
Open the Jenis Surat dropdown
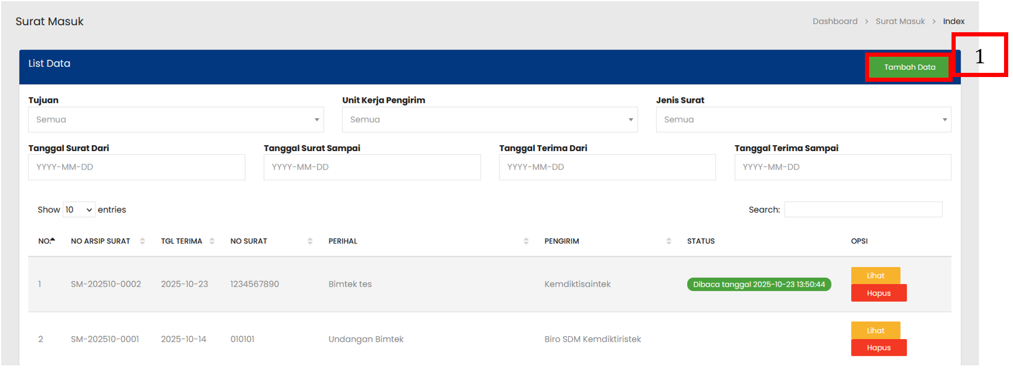tap(803, 119)
